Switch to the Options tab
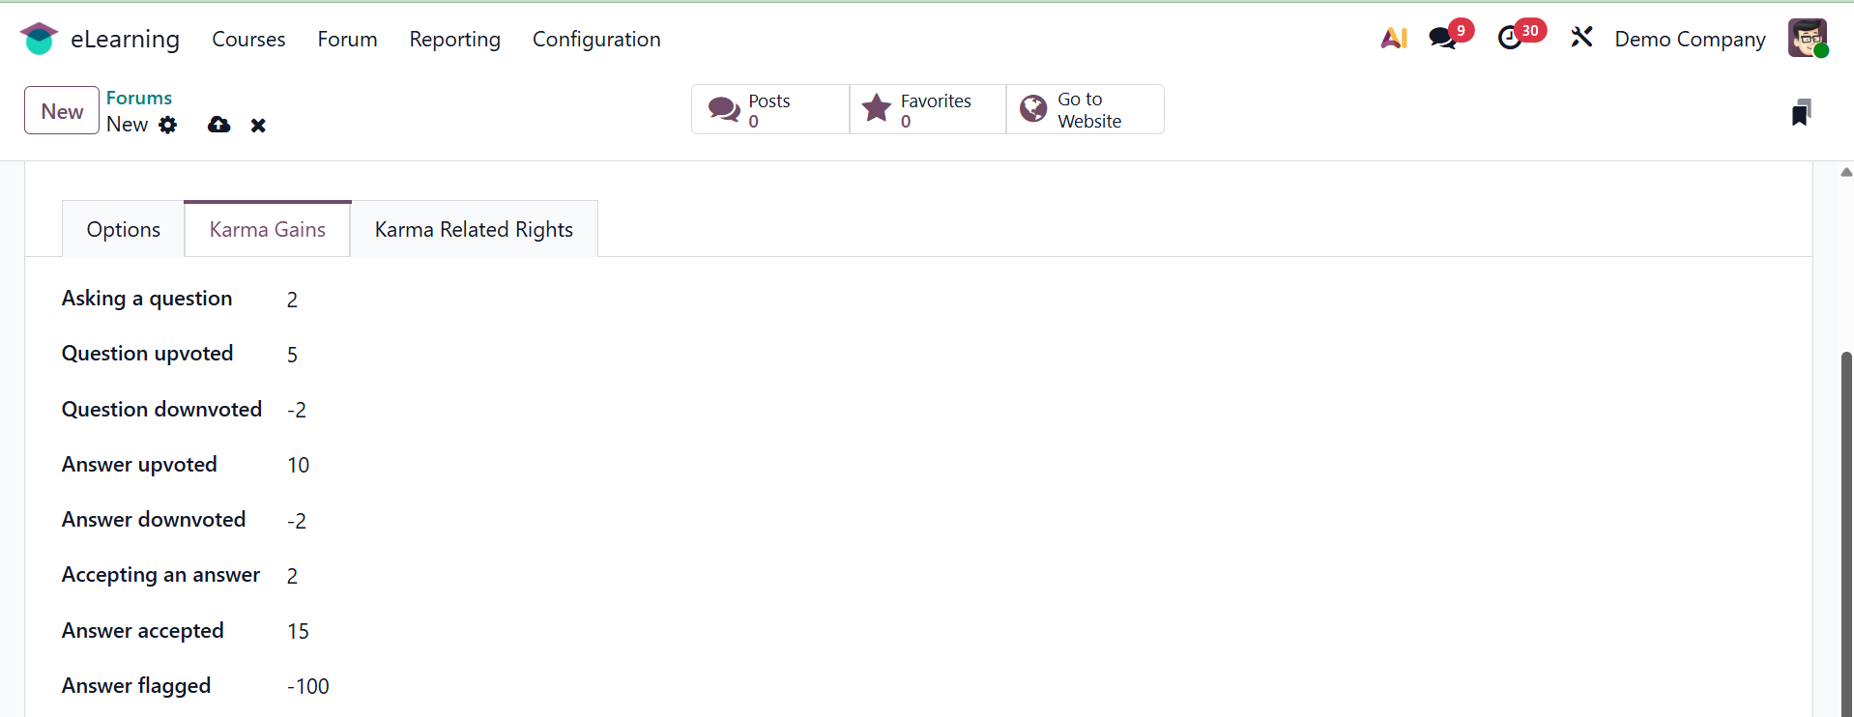This screenshot has width=1854, height=717. pyautogui.click(x=124, y=230)
